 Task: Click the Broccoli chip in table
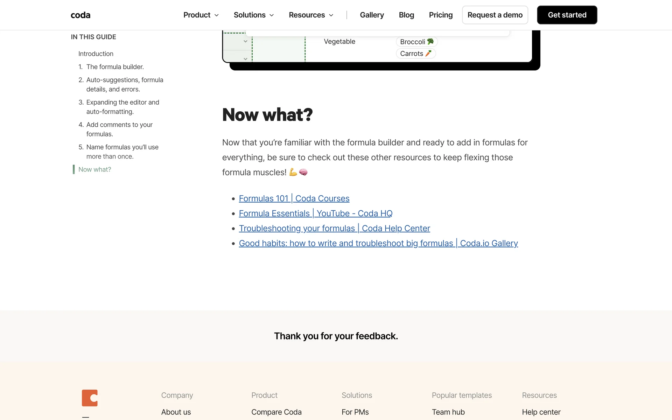pos(416,42)
